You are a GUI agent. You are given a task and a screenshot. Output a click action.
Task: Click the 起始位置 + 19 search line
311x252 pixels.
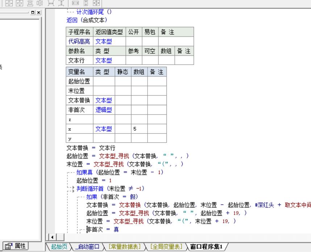point(167,213)
